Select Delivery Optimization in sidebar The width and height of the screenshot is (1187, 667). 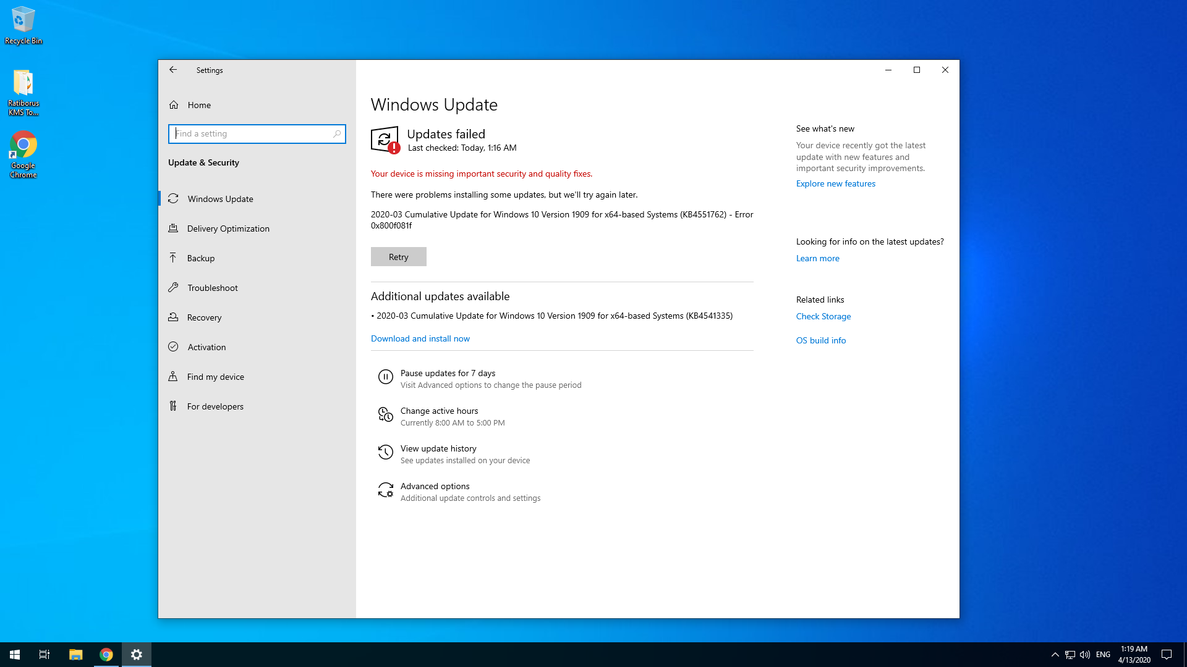(x=228, y=229)
